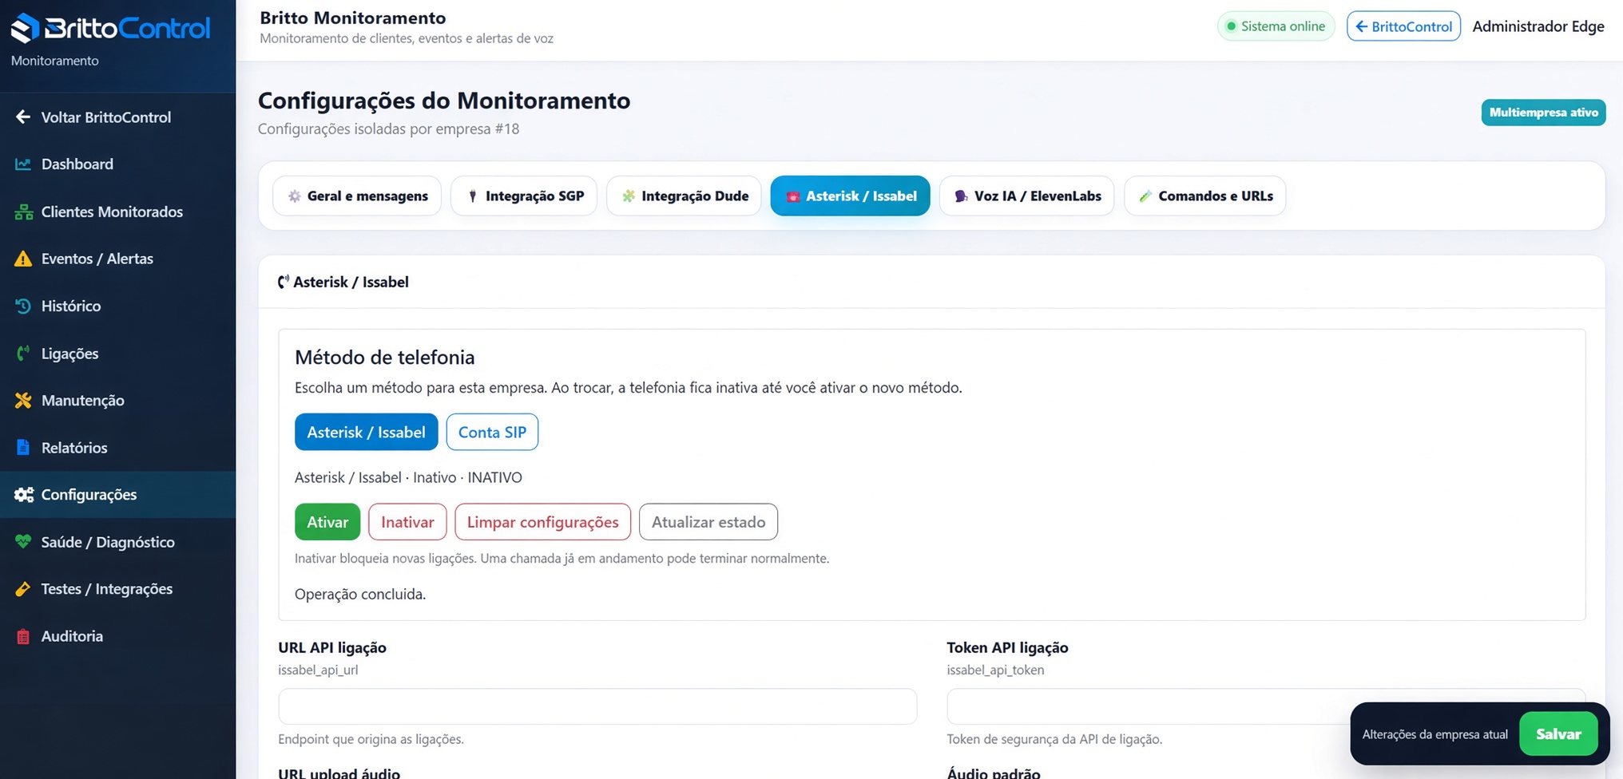Click the Auditoria red clipboard icon
1623x779 pixels.
pos(23,636)
